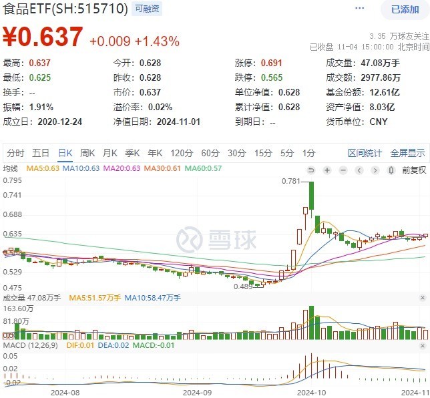Open 区间统计 range statistics
The image size is (430, 398).
coord(365,153)
